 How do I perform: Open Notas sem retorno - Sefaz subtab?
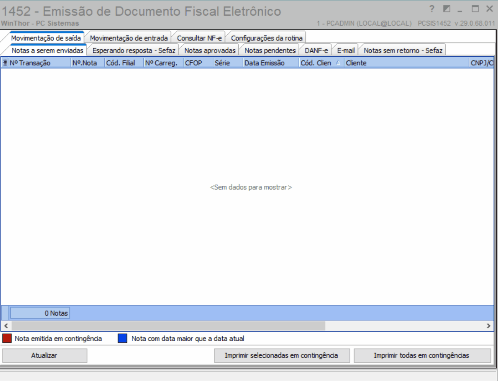click(403, 50)
